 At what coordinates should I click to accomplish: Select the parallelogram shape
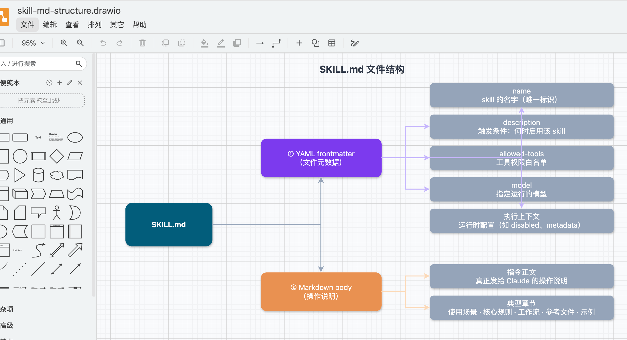(x=75, y=156)
